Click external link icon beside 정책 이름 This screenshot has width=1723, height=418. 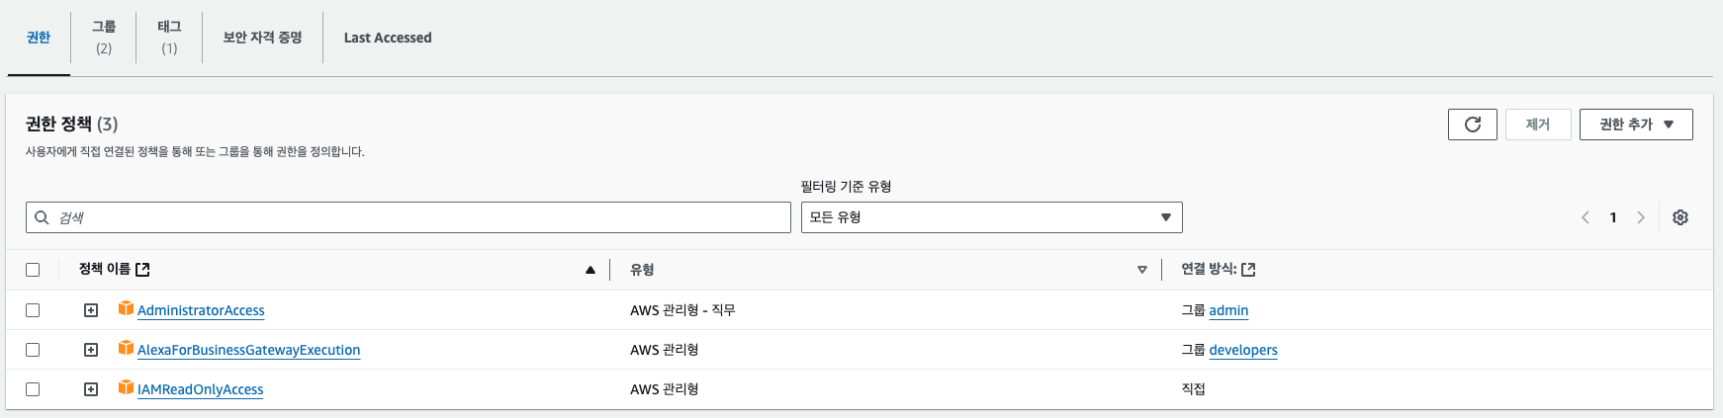[142, 270]
